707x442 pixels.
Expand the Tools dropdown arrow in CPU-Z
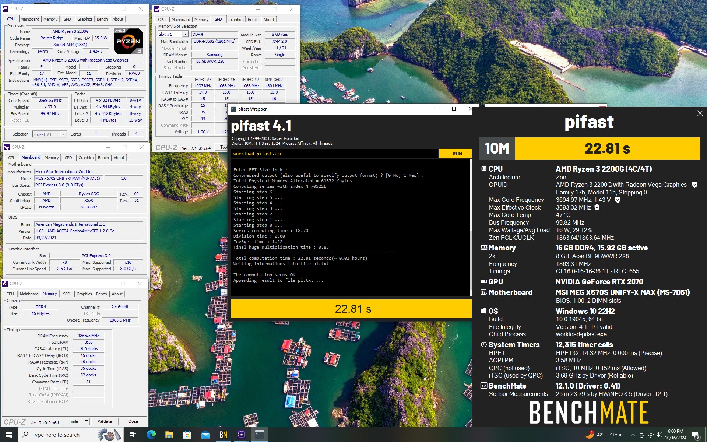[87, 421]
